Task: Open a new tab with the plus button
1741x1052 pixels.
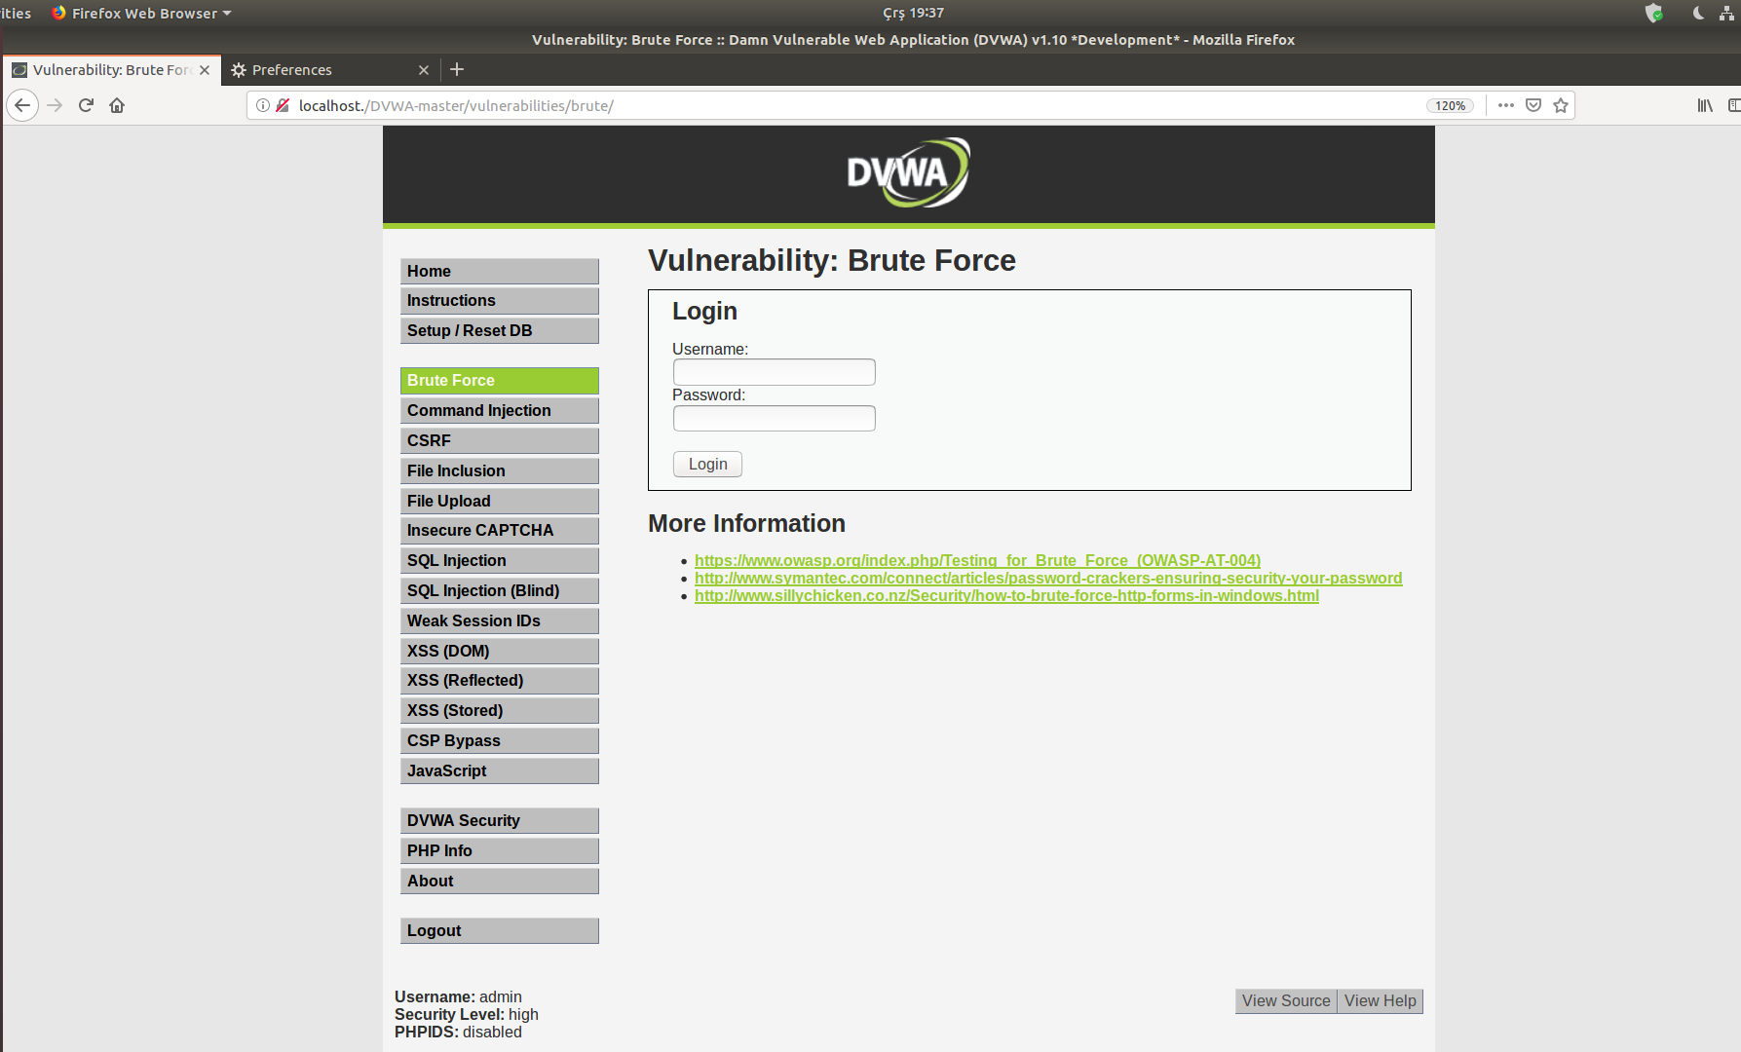Action: coord(457,69)
